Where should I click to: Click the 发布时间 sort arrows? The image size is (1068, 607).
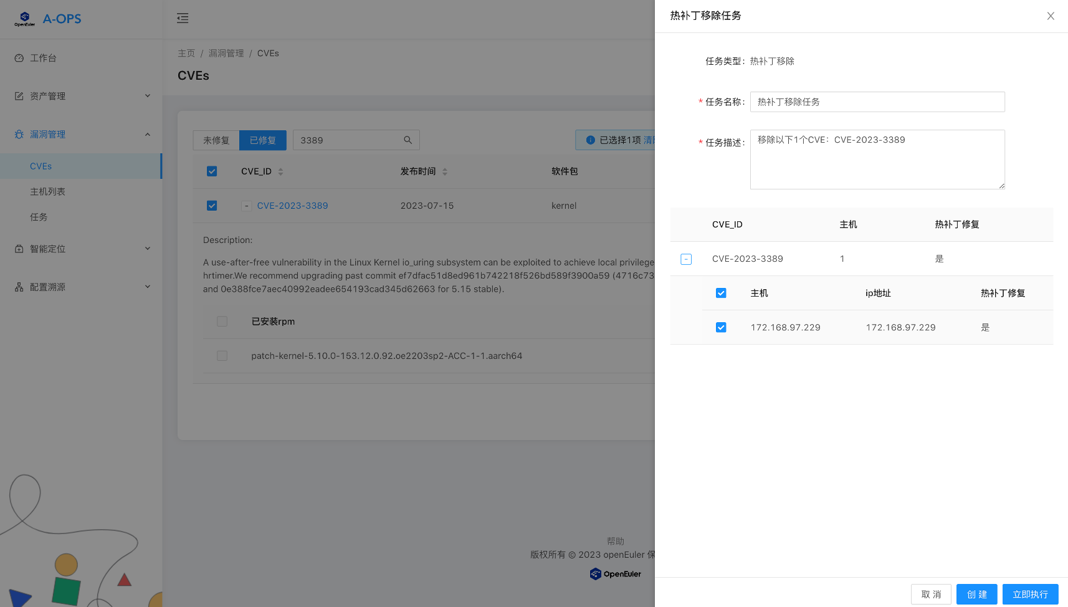pos(445,171)
